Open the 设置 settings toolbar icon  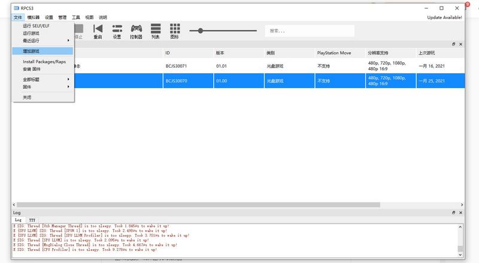pyautogui.click(x=117, y=32)
